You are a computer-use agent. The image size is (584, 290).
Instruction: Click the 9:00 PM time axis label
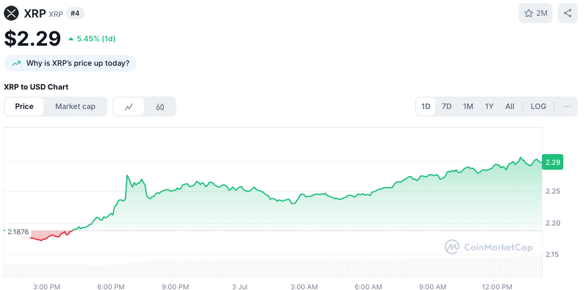176,287
